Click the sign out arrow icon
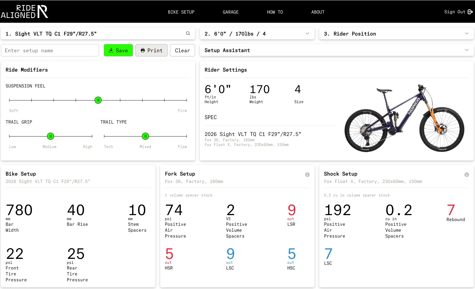This screenshot has width=475, height=289. tap(470, 12)
